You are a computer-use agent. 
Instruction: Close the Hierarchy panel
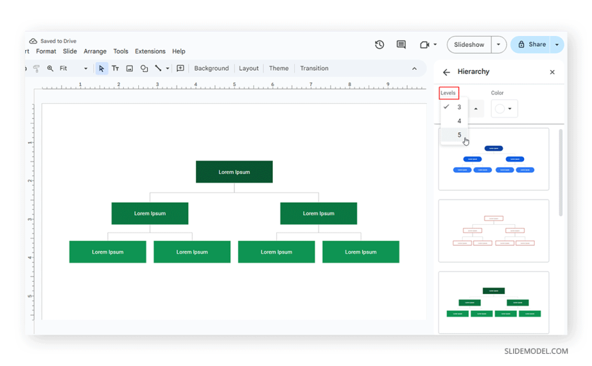[x=552, y=72]
